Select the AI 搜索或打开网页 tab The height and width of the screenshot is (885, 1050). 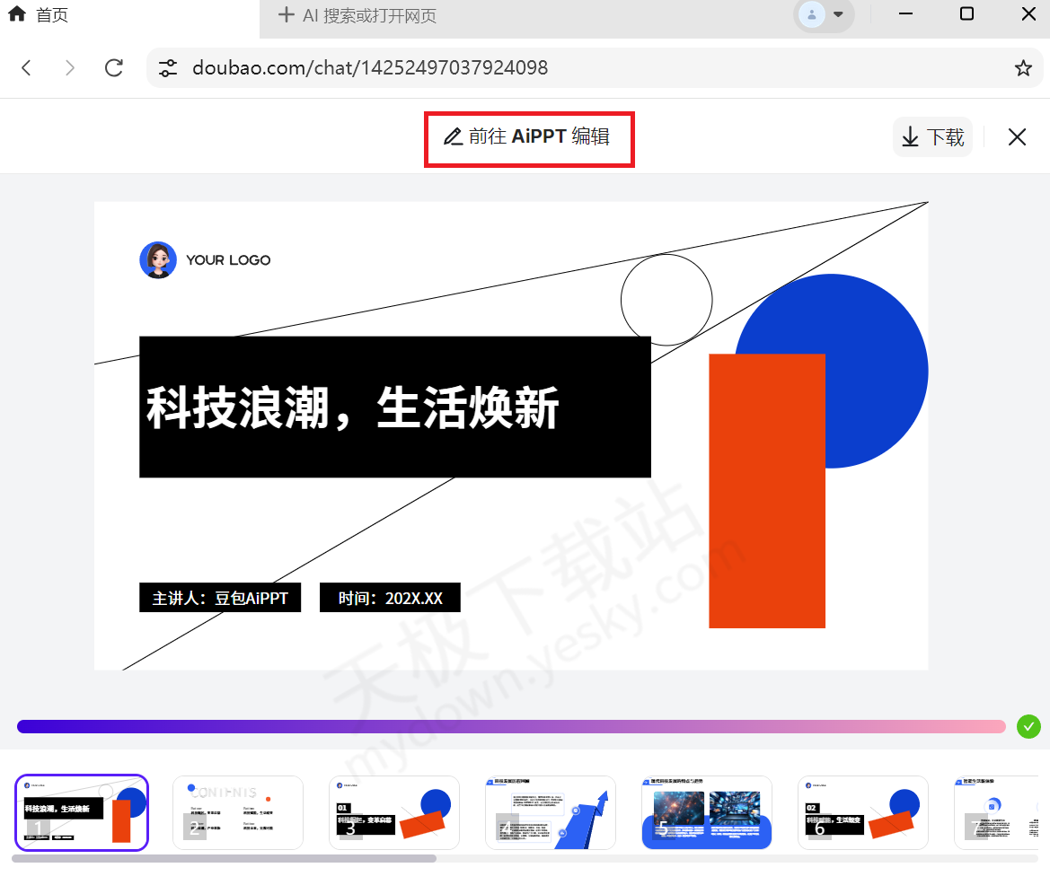(x=377, y=15)
